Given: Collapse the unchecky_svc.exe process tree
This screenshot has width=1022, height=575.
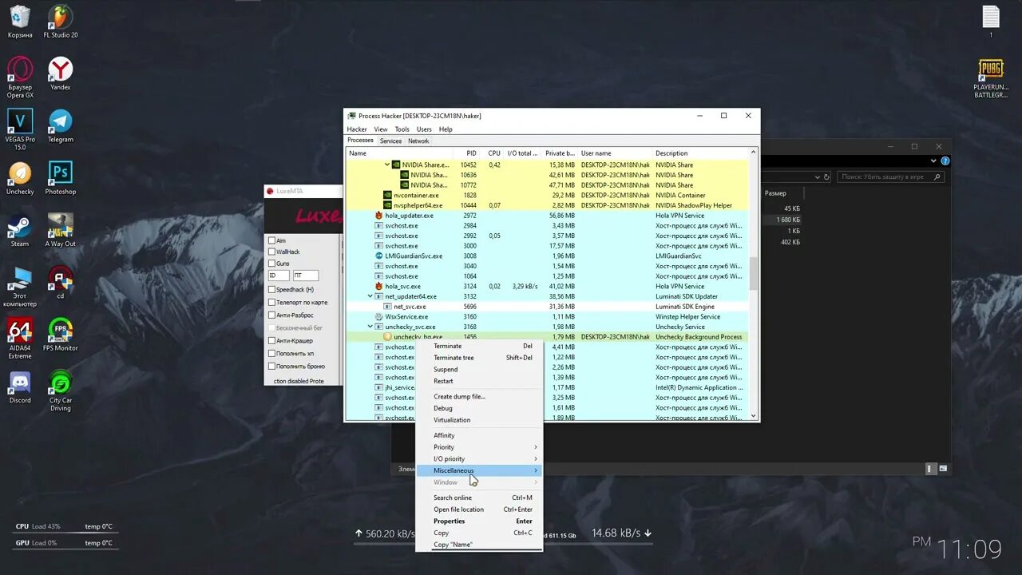Looking at the screenshot, I should click(x=370, y=327).
